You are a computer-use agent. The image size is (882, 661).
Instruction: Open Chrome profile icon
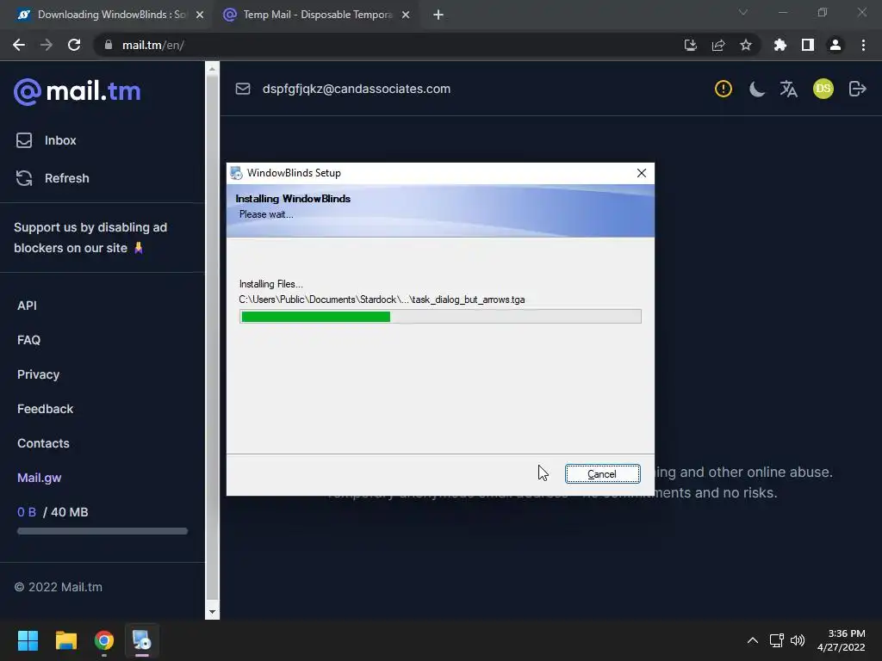pos(835,45)
